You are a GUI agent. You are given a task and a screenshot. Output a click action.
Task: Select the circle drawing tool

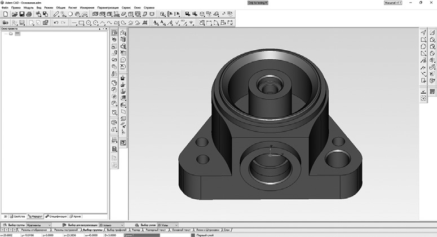click(x=89, y=23)
